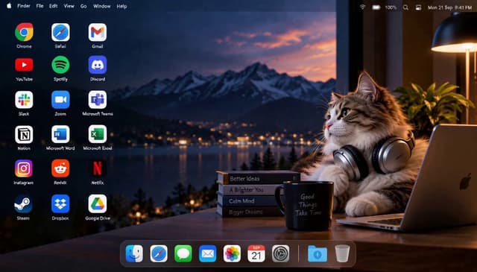Open Finder from the Dock

pos(134,253)
